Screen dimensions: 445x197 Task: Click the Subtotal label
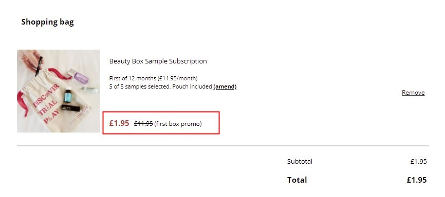[x=300, y=161]
